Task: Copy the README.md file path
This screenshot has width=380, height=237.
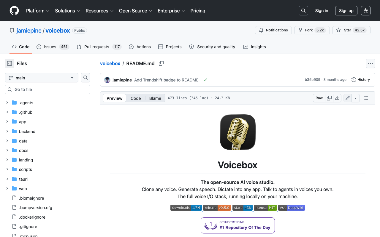Action: tap(161, 63)
